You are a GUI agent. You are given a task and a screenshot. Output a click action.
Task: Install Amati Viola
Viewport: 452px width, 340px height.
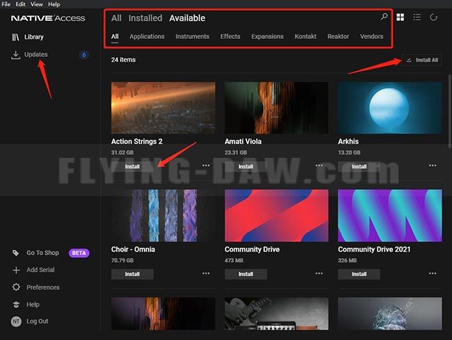(x=245, y=166)
